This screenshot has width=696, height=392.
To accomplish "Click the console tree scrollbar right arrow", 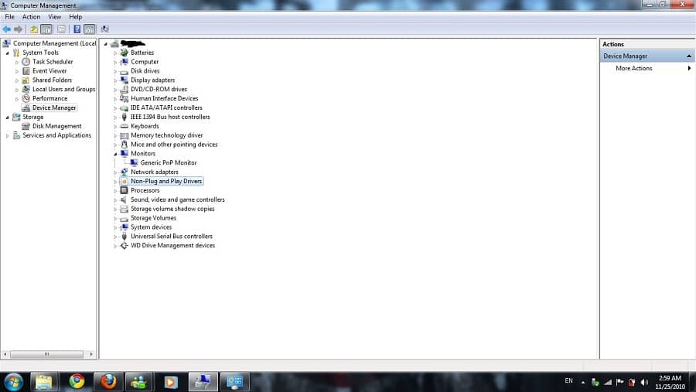I will pyautogui.click(x=91, y=354).
